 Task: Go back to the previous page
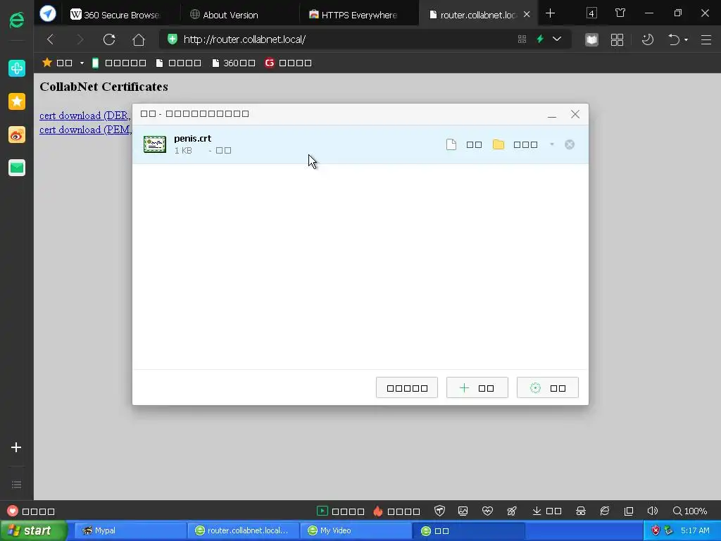click(x=50, y=39)
